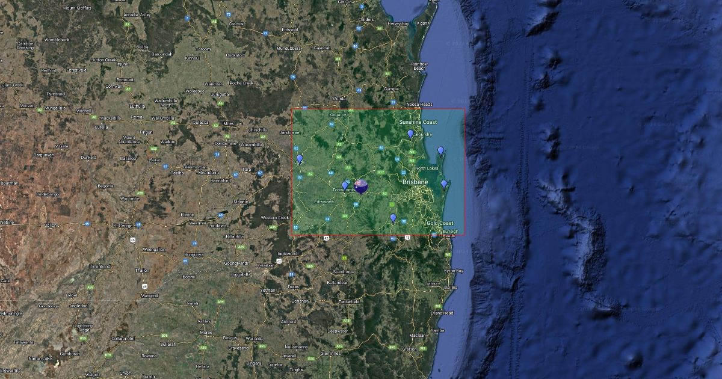This screenshot has width=722, height=379.
Task: Select the blue pin over the Dalby label
Action: (300, 159)
